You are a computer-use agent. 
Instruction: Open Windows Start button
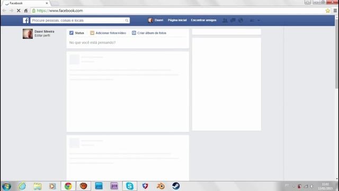[6, 186]
